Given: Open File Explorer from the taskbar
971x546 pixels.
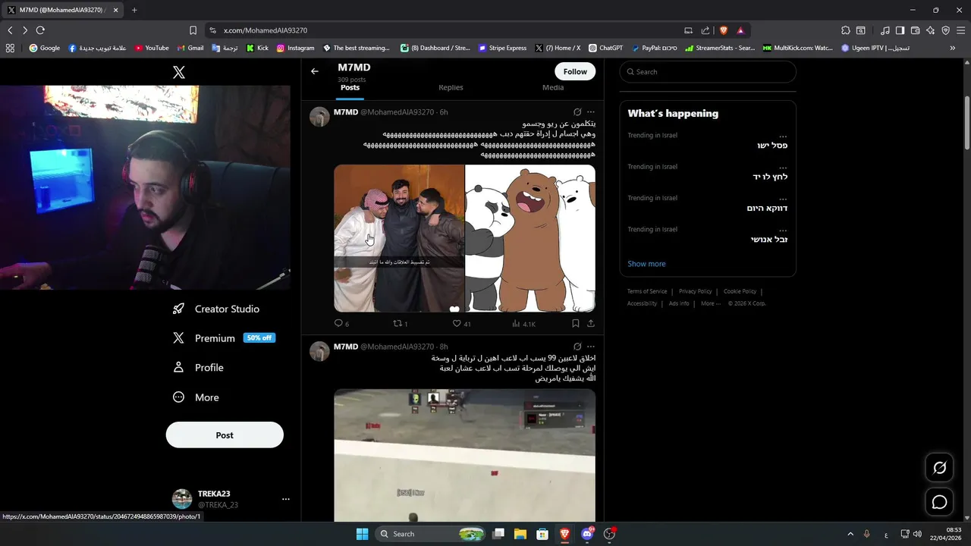Looking at the screenshot, I should click(520, 534).
